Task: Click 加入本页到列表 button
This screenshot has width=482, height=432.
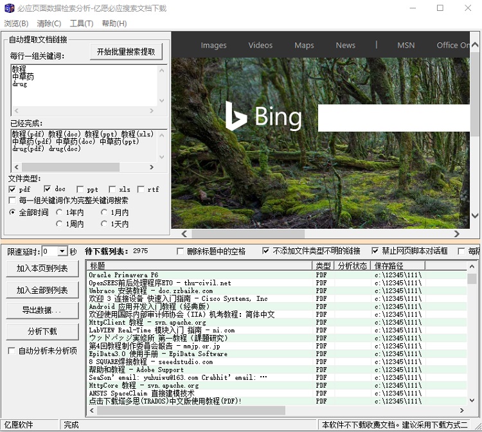Action: pyautogui.click(x=42, y=269)
